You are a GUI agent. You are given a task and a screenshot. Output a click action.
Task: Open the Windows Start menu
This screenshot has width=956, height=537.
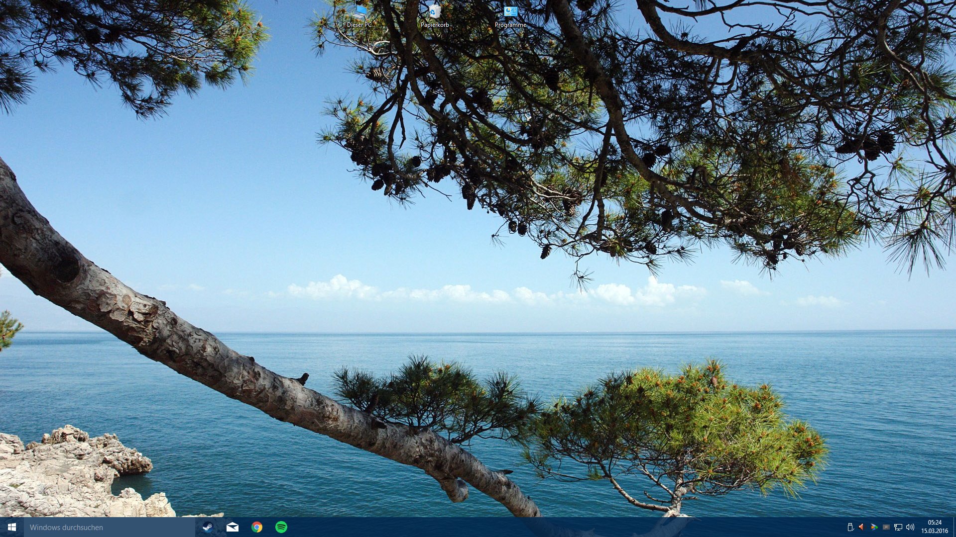coord(12,527)
